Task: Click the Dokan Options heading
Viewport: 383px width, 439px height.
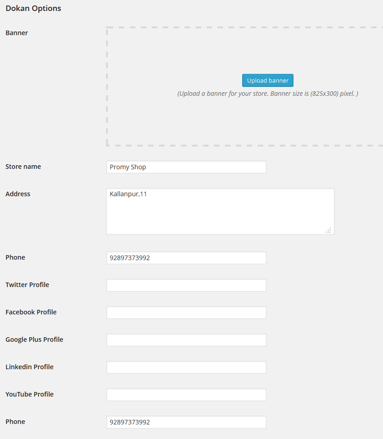Action: 33,8
